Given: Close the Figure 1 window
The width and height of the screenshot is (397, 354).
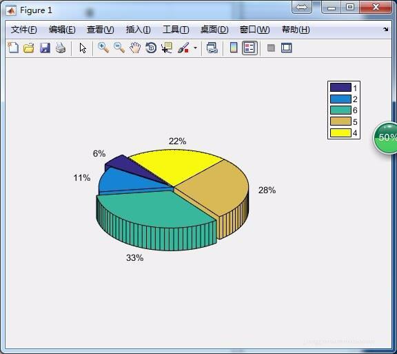Looking at the screenshot, I should pyautogui.click(x=376, y=7).
